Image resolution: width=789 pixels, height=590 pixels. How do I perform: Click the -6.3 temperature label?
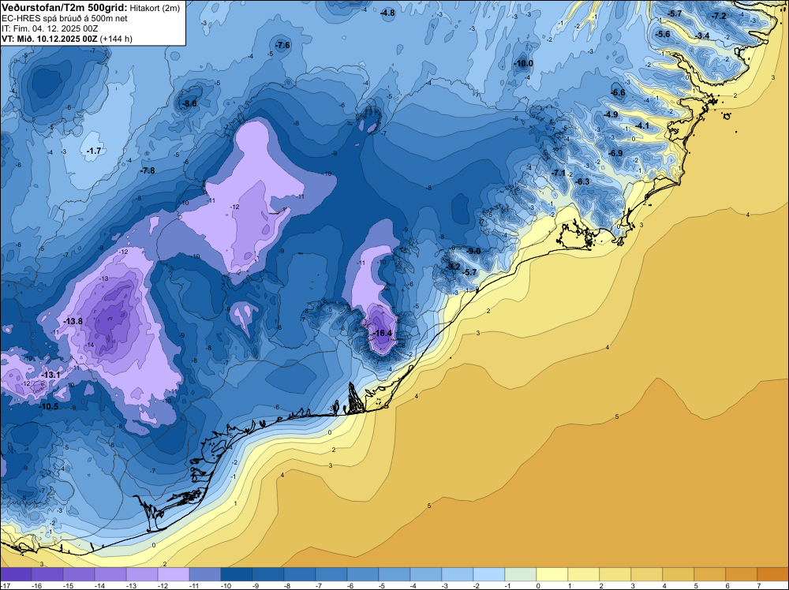[582, 181]
